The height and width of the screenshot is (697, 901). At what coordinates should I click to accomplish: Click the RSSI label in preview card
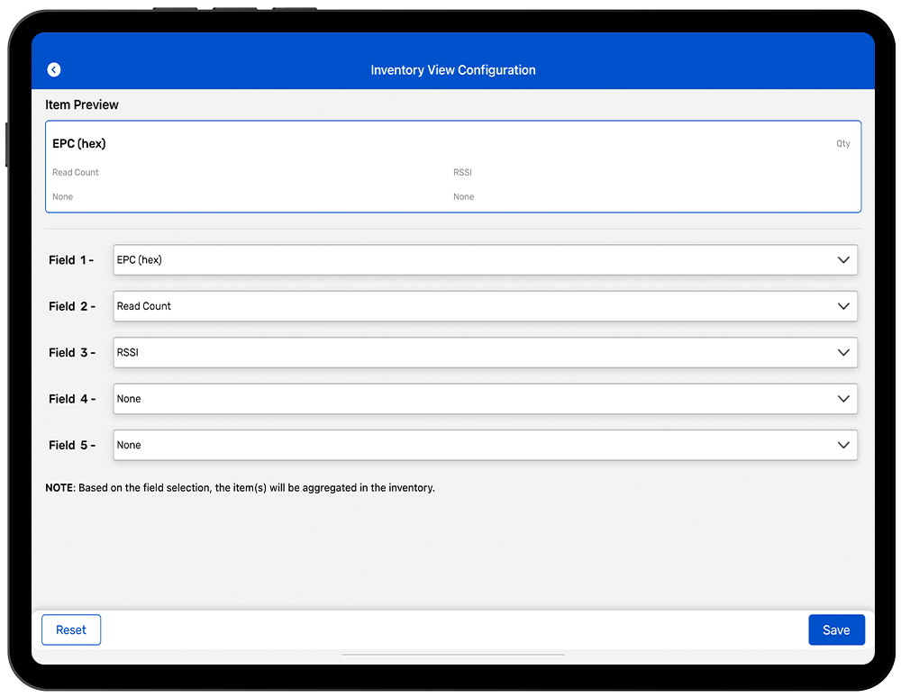[x=462, y=172]
